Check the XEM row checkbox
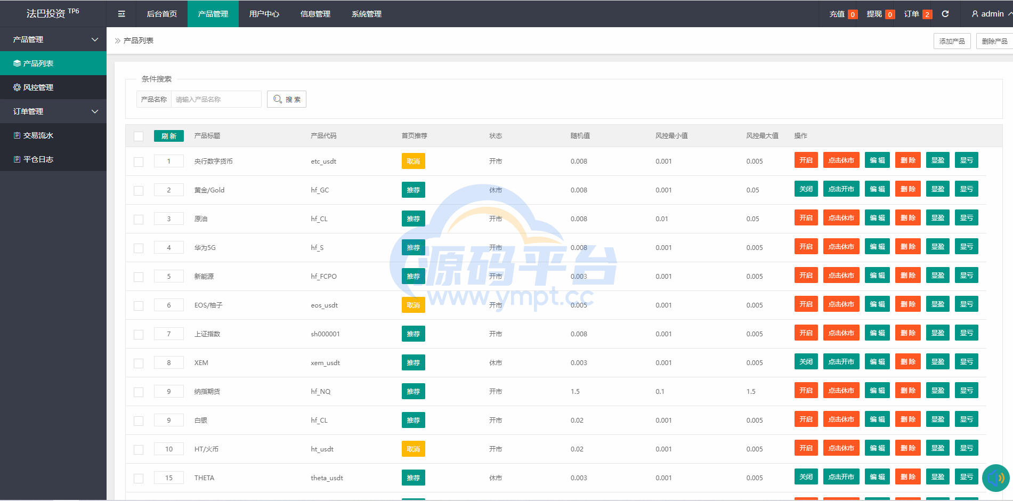The height and width of the screenshot is (501, 1013). 139,363
